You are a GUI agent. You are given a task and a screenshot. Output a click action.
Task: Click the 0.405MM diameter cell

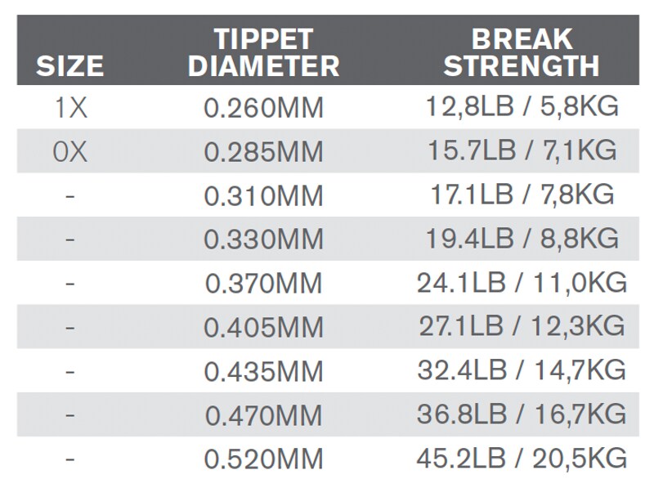(263, 328)
